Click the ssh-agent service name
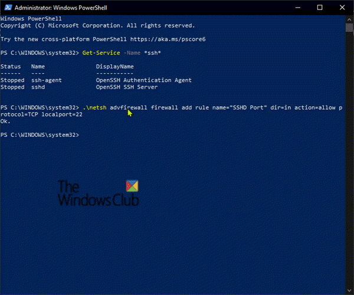The height and width of the screenshot is (295, 354). pyautogui.click(x=46, y=80)
